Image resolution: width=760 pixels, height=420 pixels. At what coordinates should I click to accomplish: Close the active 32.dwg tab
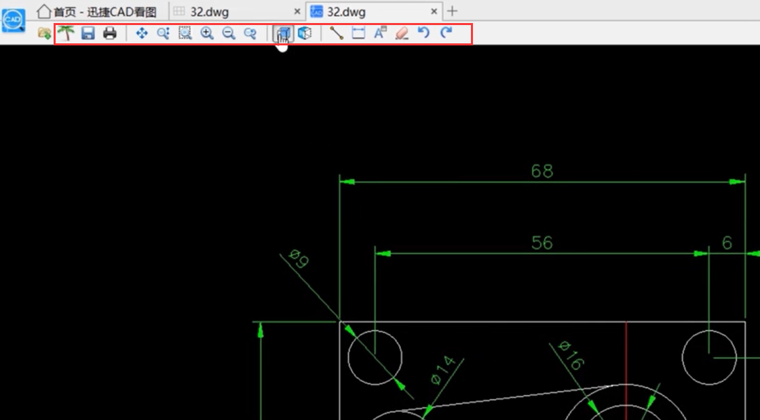[x=434, y=11]
